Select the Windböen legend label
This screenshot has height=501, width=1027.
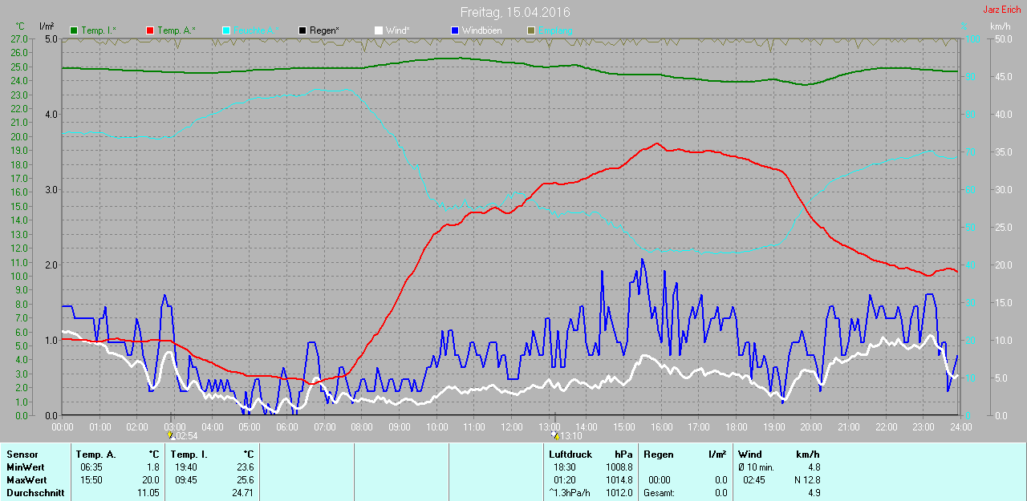[482, 30]
